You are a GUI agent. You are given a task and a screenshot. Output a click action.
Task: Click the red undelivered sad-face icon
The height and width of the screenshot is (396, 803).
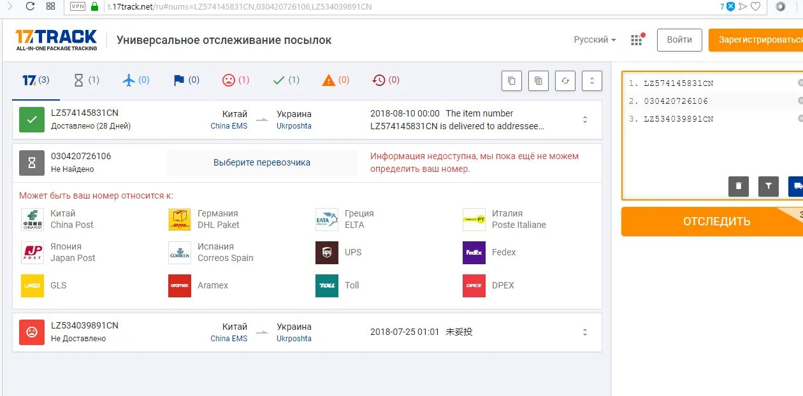coord(31,332)
